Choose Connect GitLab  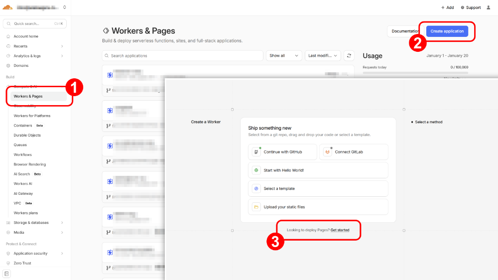tap(354, 152)
